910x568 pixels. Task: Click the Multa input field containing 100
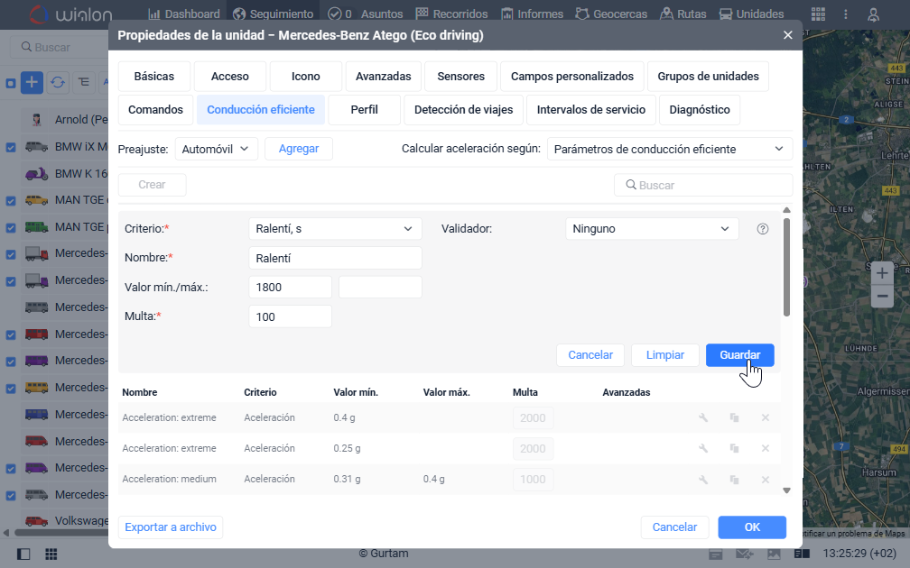pos(290,316)
